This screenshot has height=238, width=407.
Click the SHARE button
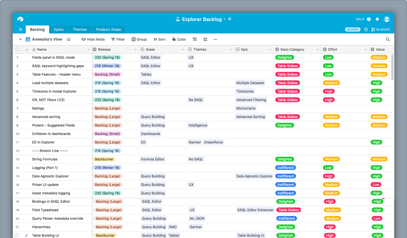click(353, 29)
